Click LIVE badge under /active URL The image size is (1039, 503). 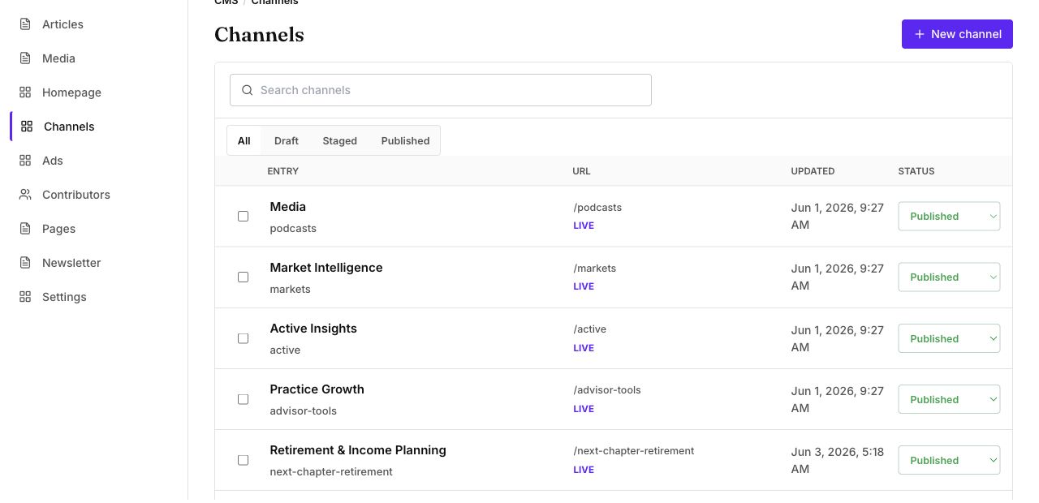pos(584,348)
